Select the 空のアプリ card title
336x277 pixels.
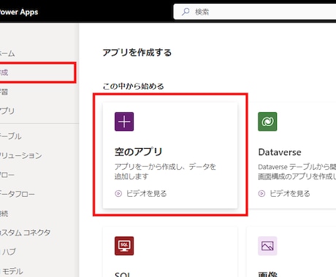tap(138, 152)
